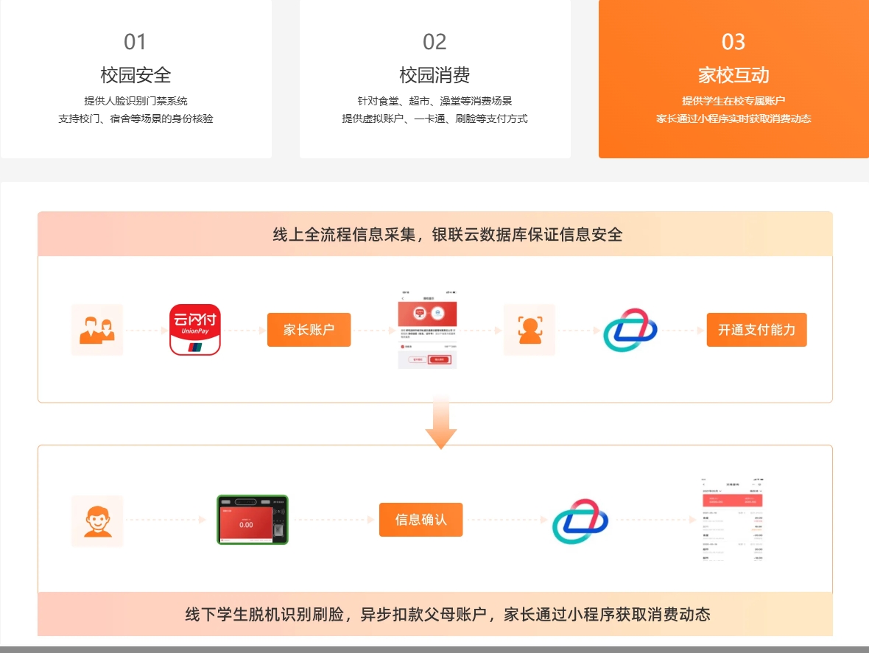Viewport: 869px width, 653px height.
Task: Click the interlocking rings logo in the top flow
Action: coord(630,330)
